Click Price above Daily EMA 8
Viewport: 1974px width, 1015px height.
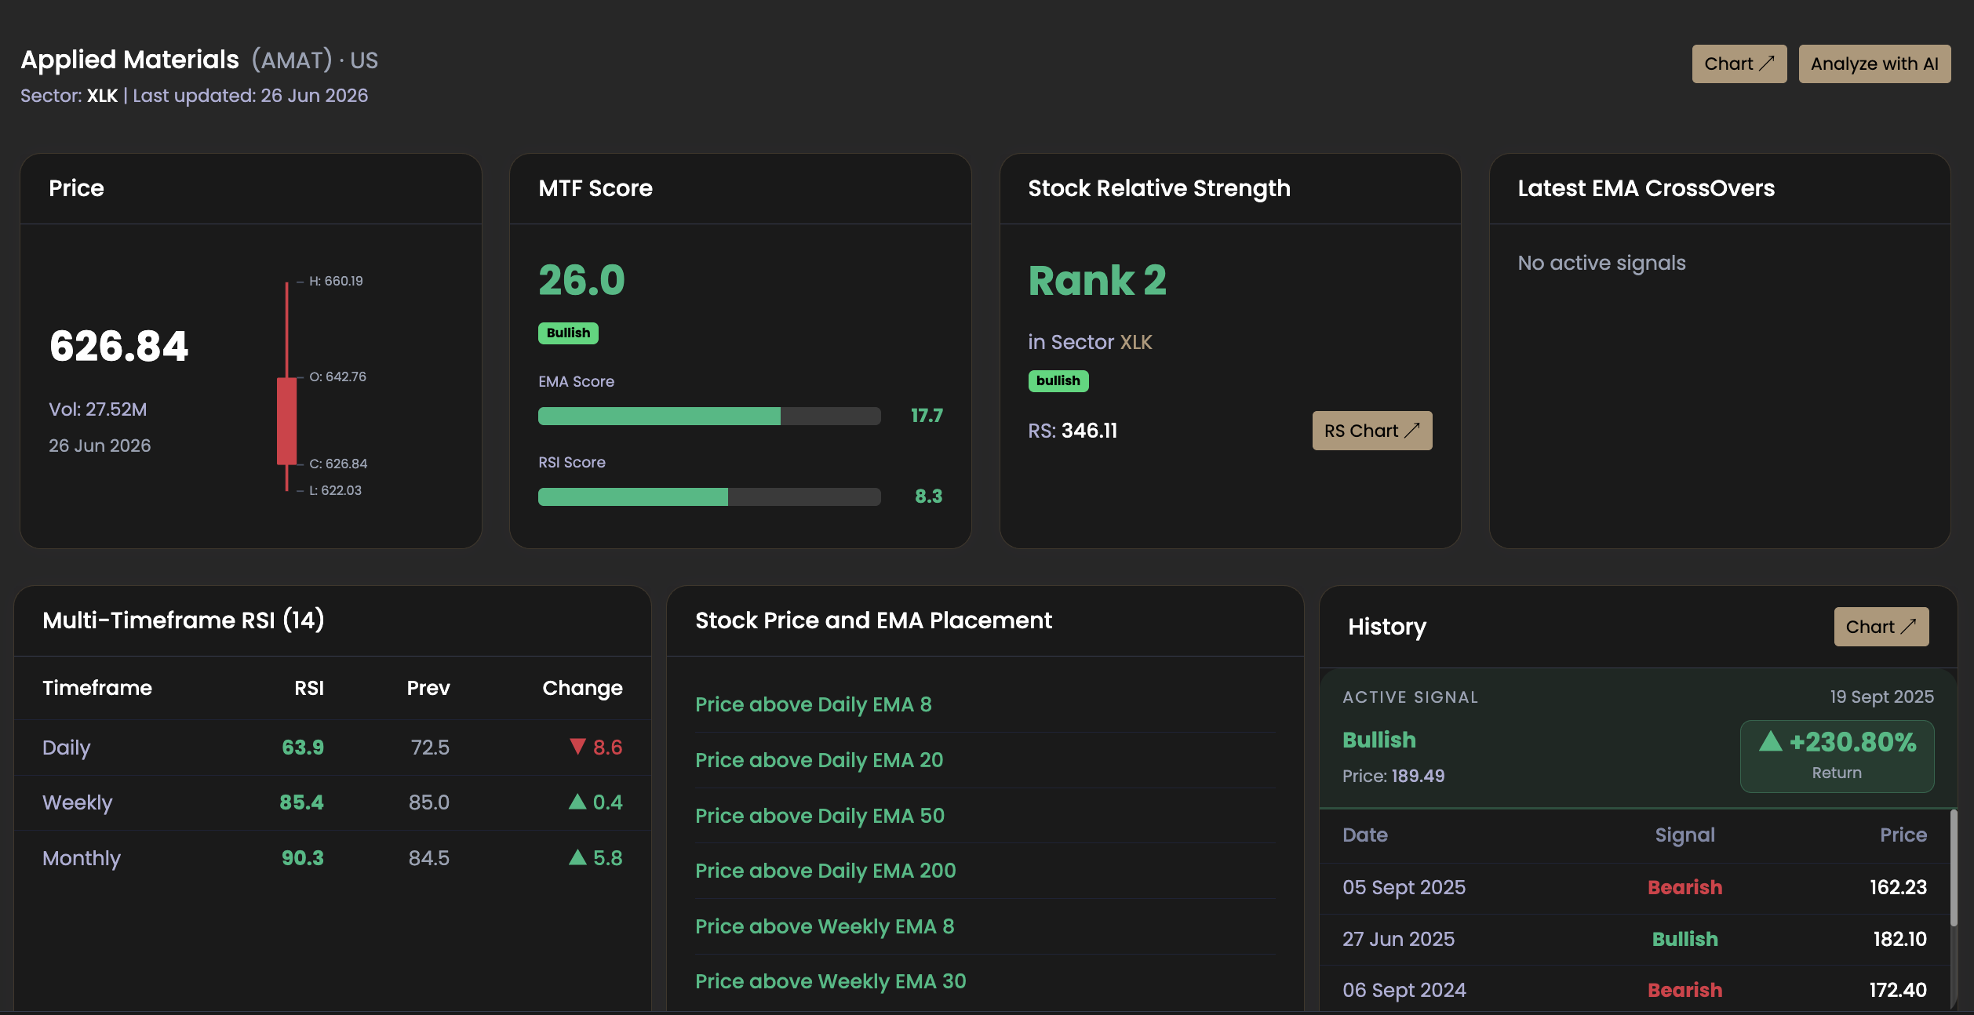(x=814, y=704)
